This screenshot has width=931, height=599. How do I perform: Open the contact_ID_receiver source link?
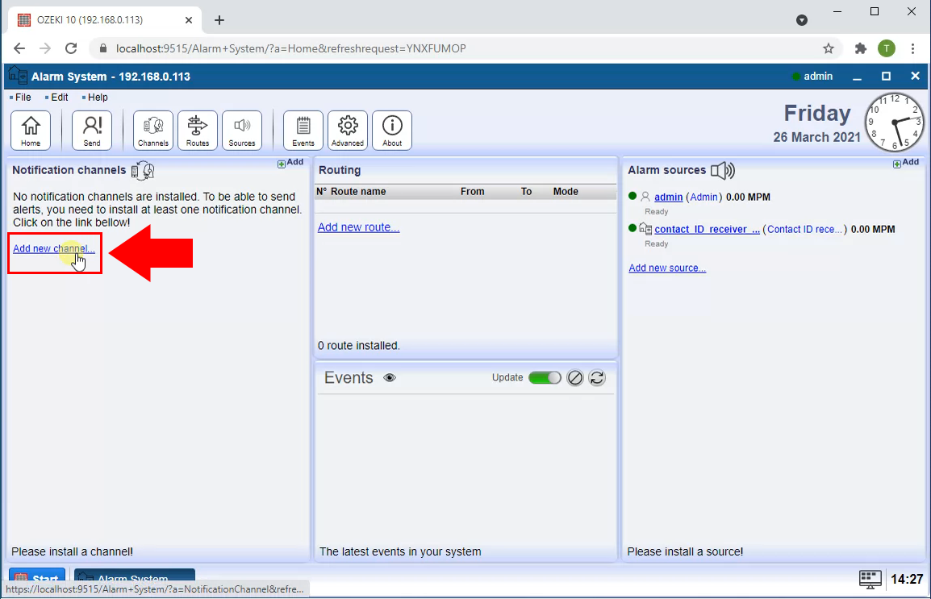coord(708,230)
